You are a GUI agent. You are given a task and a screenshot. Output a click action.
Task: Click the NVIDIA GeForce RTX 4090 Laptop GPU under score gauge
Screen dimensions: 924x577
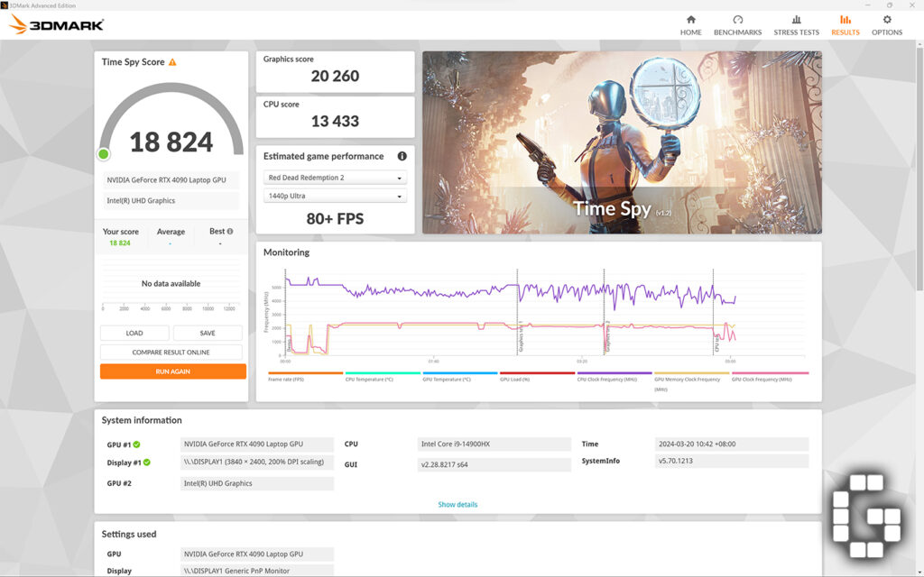pyautogui.click(x=171, y=180)
